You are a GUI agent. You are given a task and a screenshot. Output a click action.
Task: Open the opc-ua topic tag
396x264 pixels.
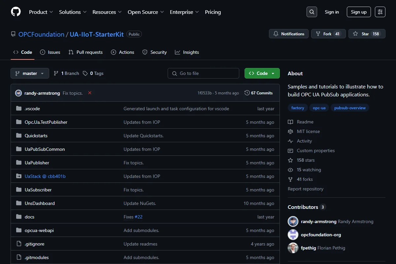pyautogui.click(x=319, y=108)
